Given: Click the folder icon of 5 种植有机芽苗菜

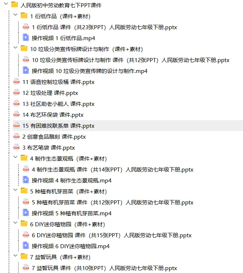Looking at the screenshot, I should pyautogui.click(x=24, y=191).
